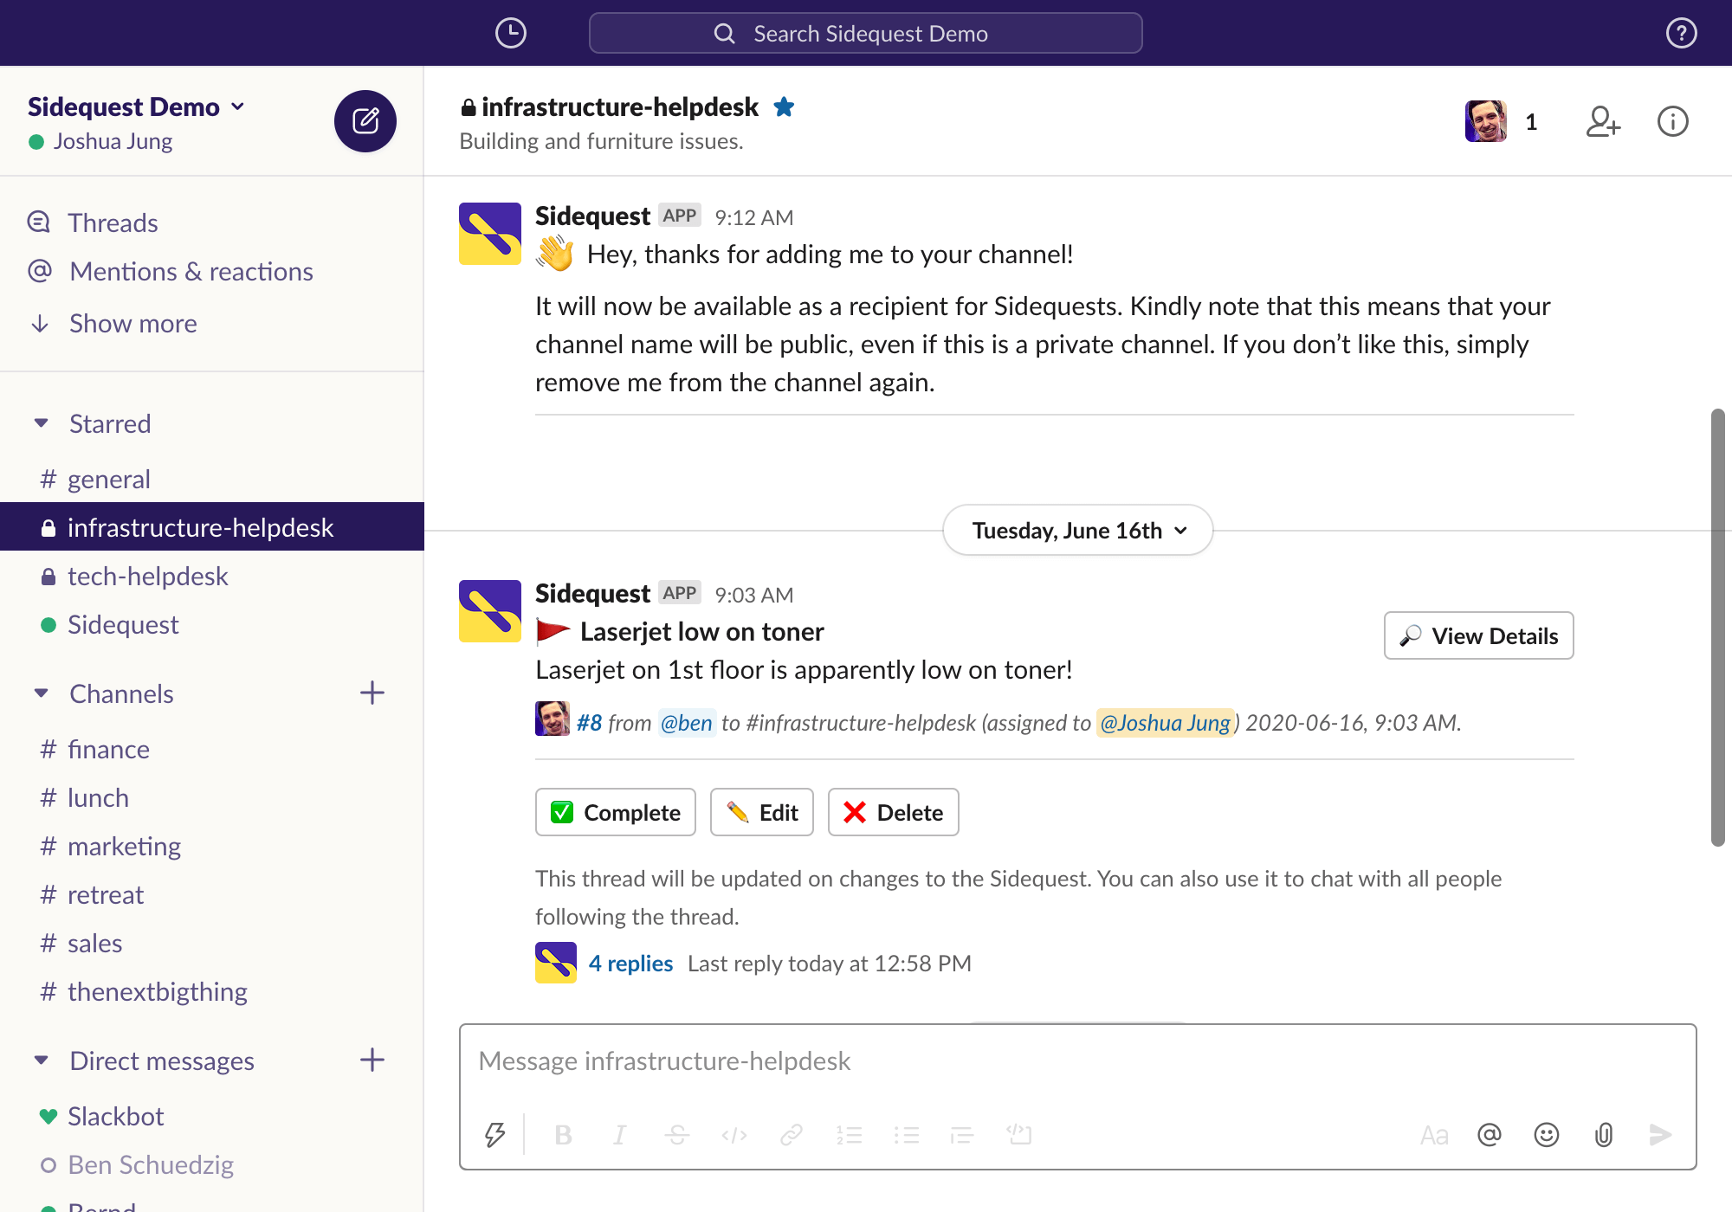The width and height of the screenshot is (1732, 1212).
Task: Click the add people icon
Action: coord(1603,121)
